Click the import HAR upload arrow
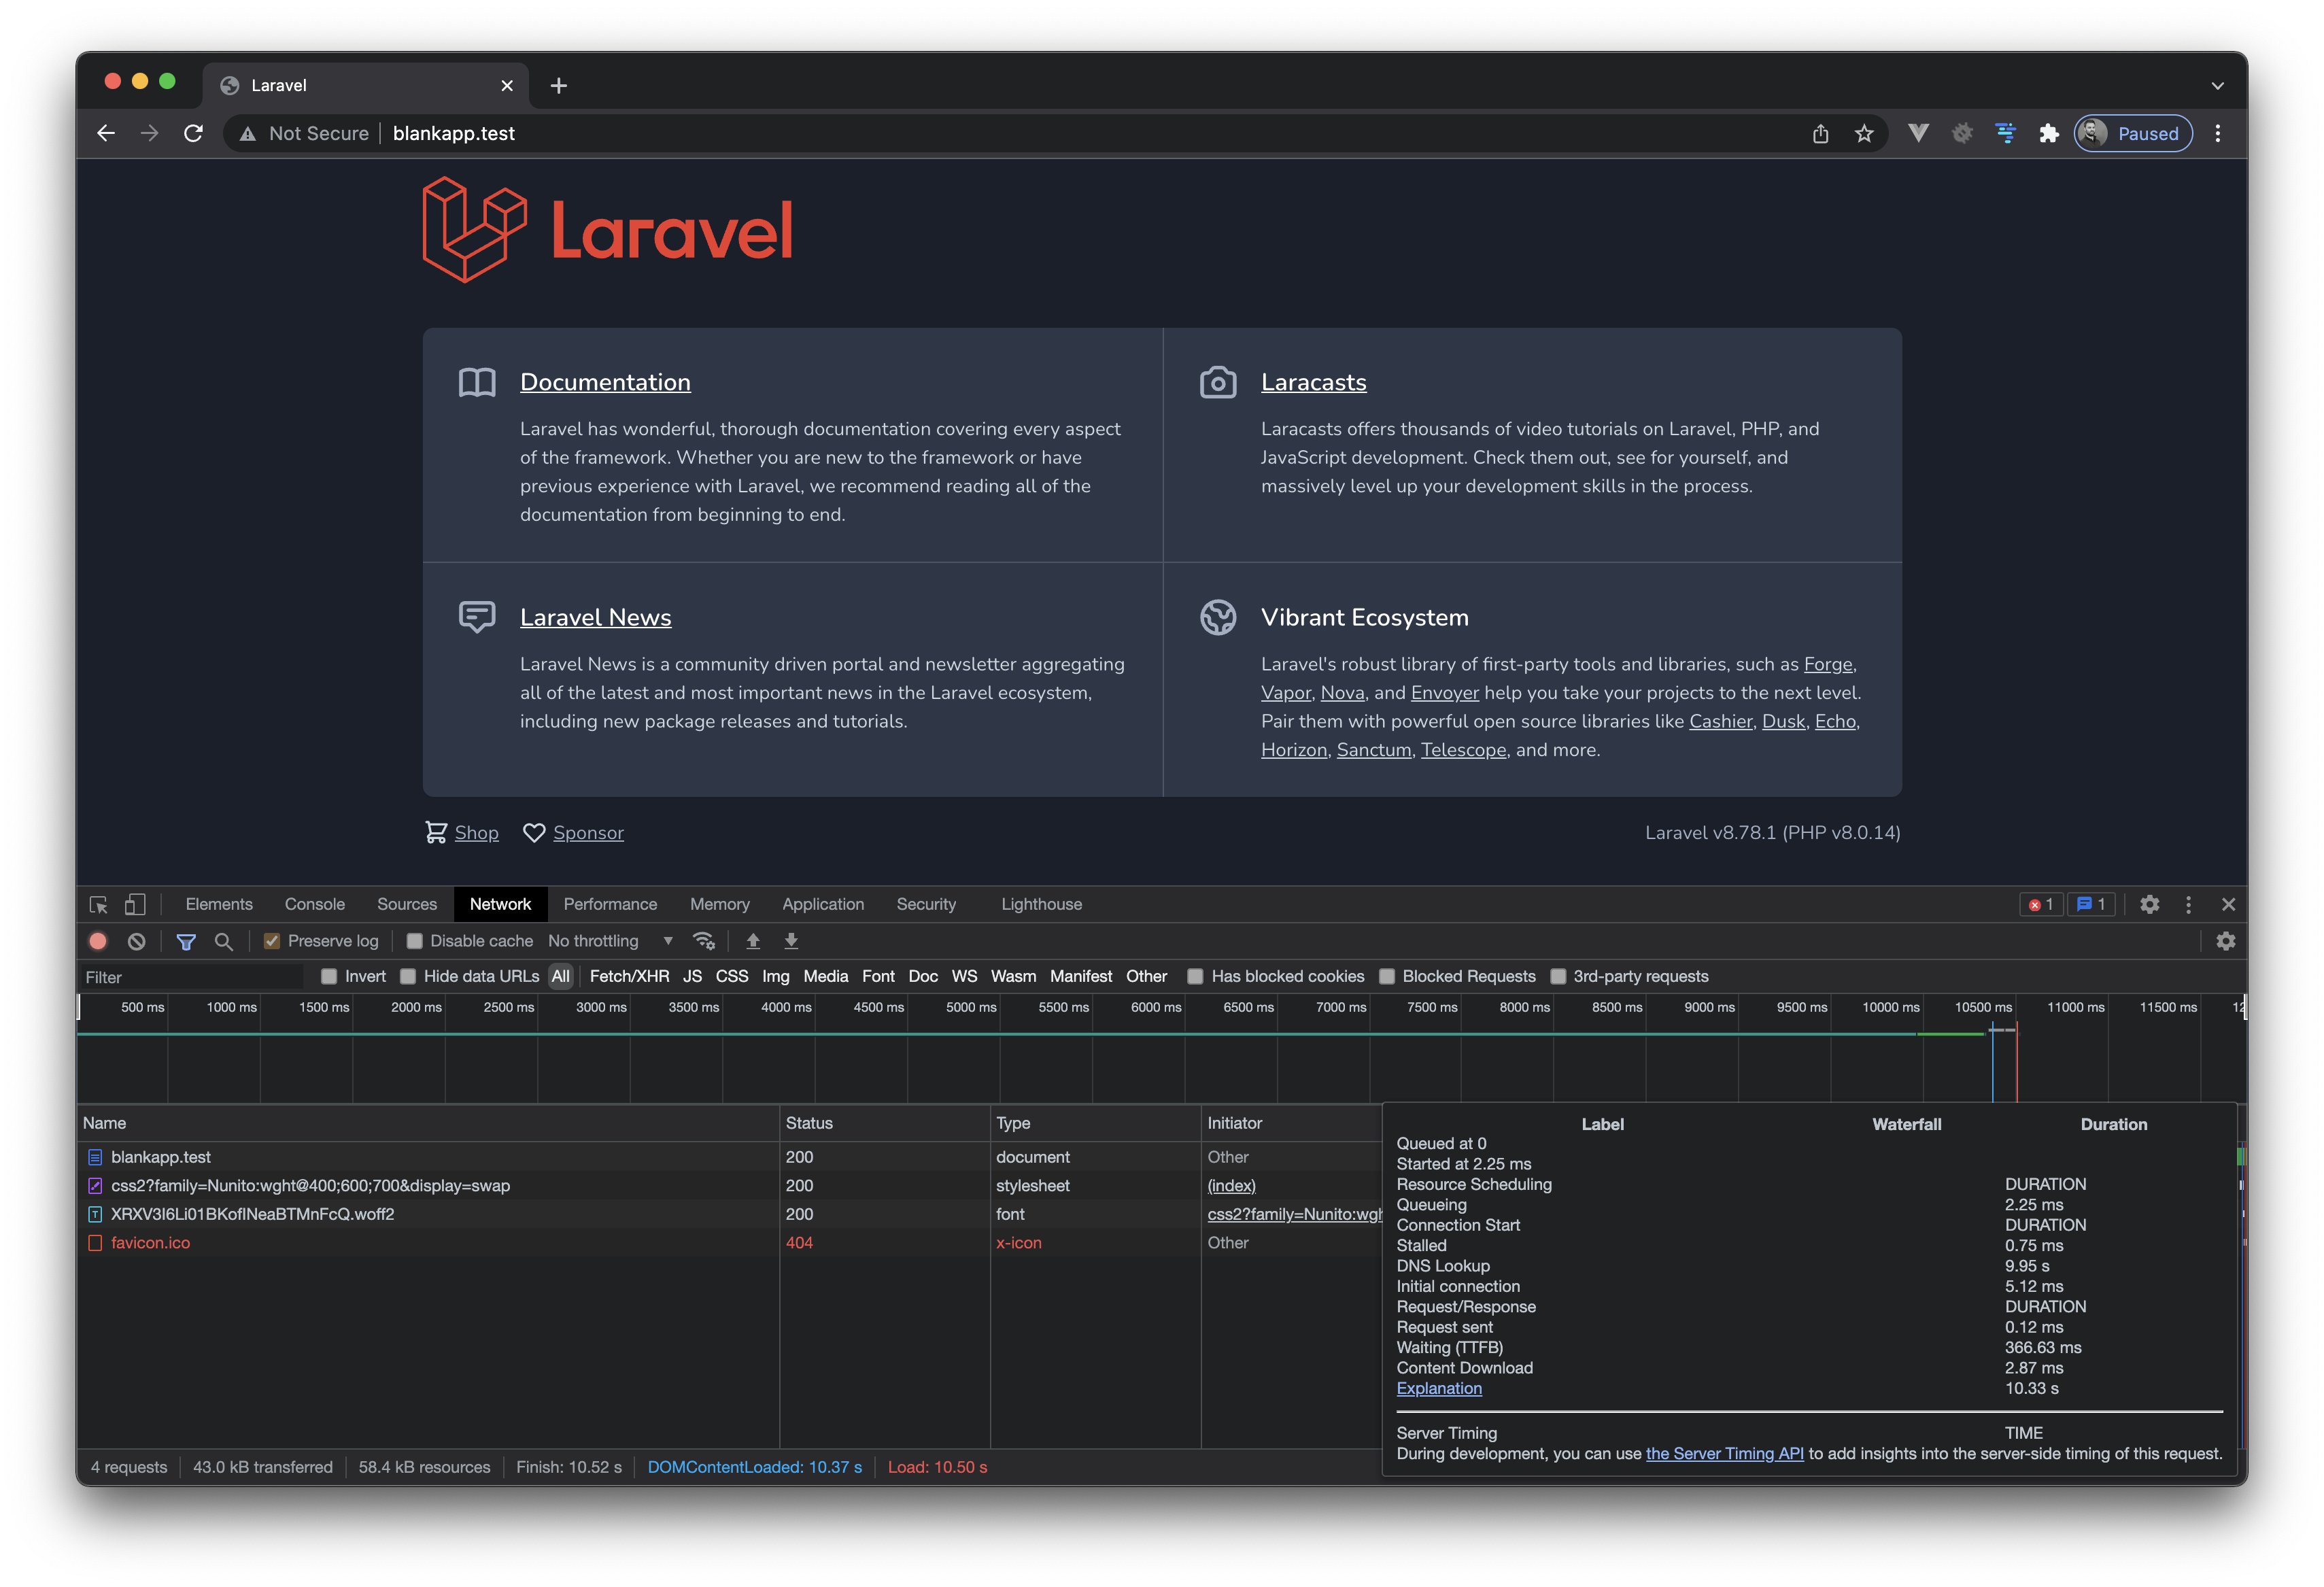The height and width of the screenshot is (1587, 2324). [753, 941]
